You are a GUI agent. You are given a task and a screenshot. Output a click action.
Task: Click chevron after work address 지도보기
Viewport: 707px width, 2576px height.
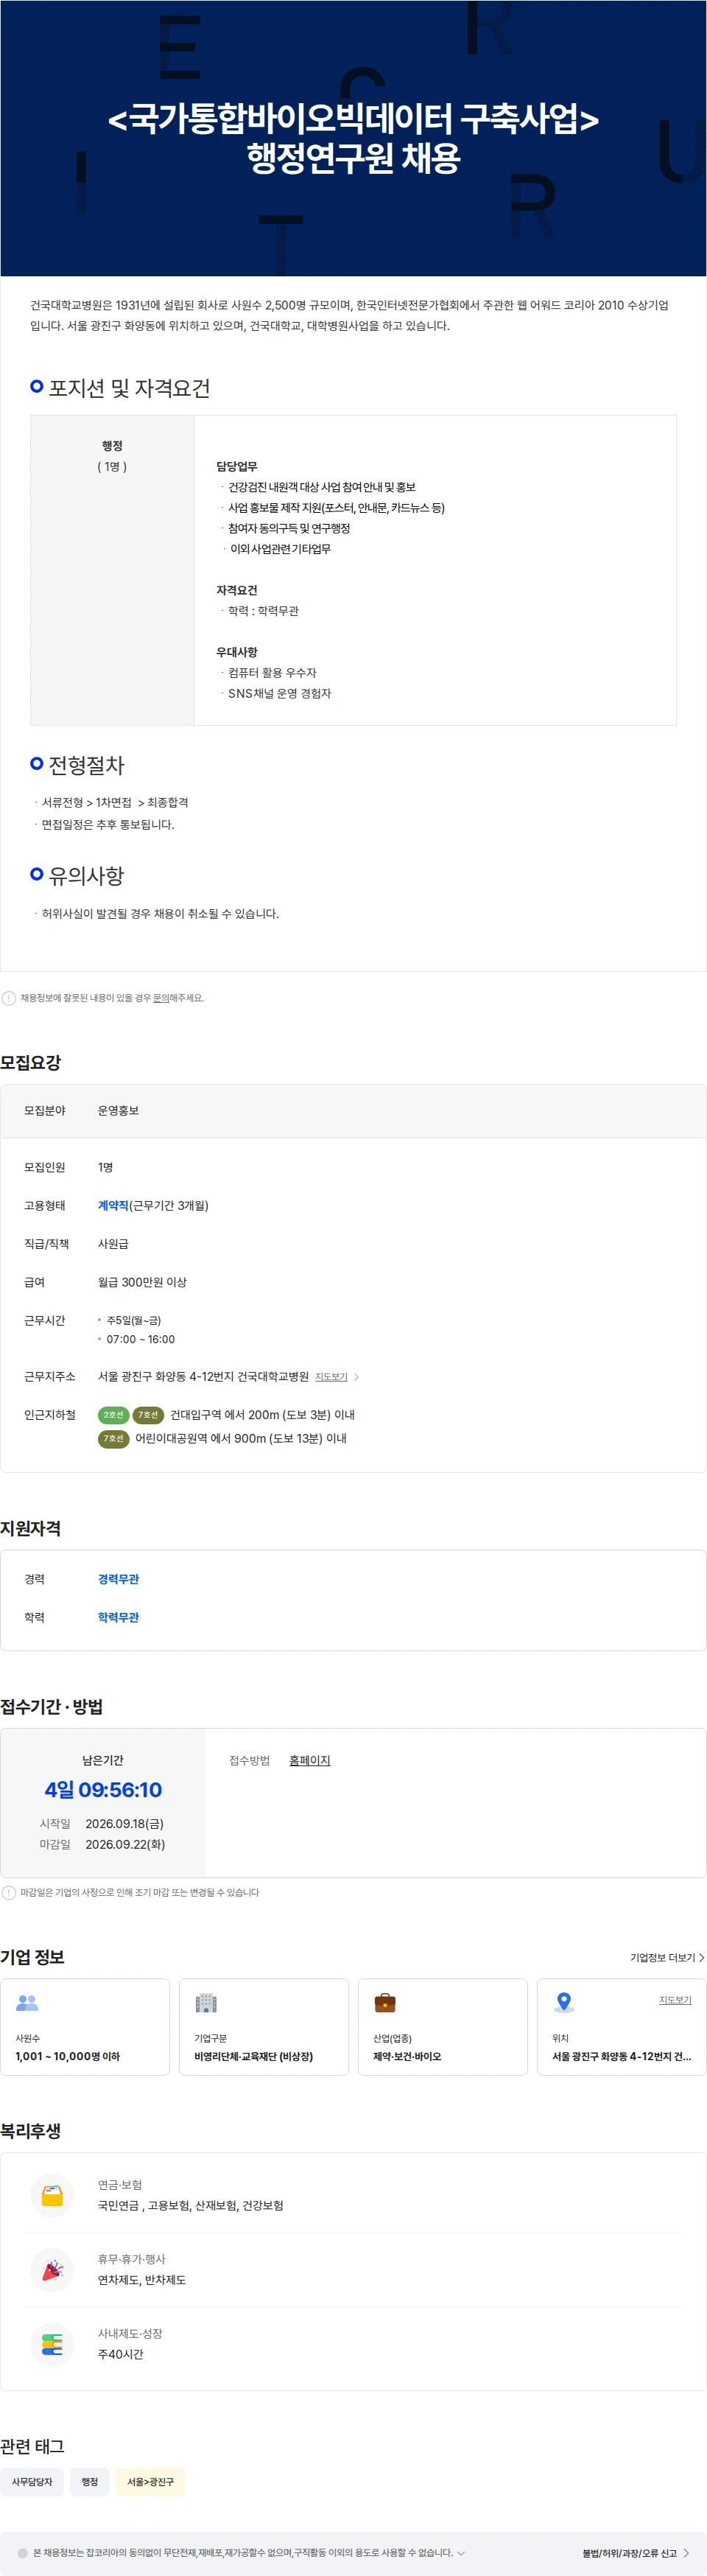click(x=356, y=1377)
